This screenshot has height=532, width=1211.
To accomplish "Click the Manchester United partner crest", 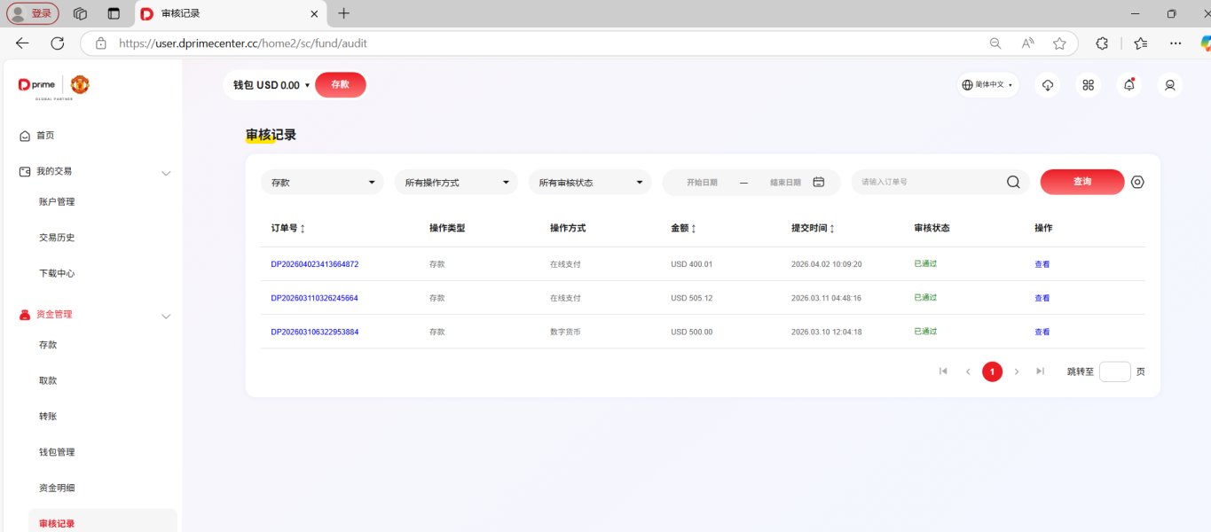I will click(x=80, y=85).
